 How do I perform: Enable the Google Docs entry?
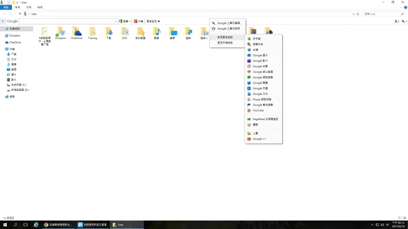263,94
